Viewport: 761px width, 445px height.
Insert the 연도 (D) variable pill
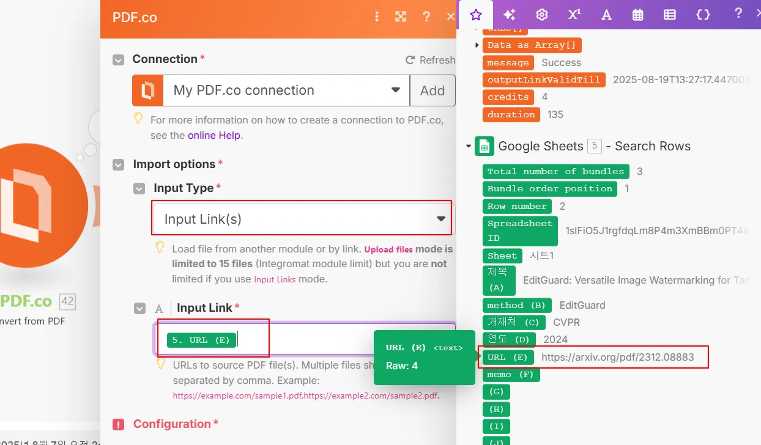coord(509,339)
